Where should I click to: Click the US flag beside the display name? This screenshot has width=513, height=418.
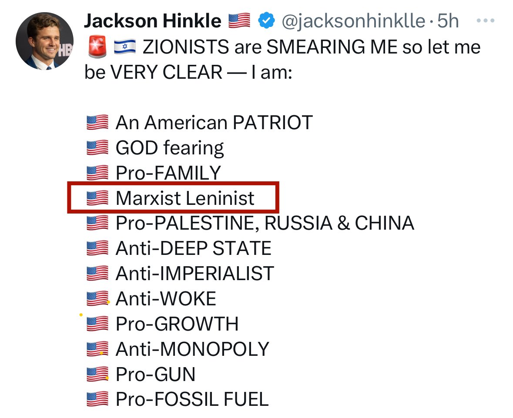239,20
